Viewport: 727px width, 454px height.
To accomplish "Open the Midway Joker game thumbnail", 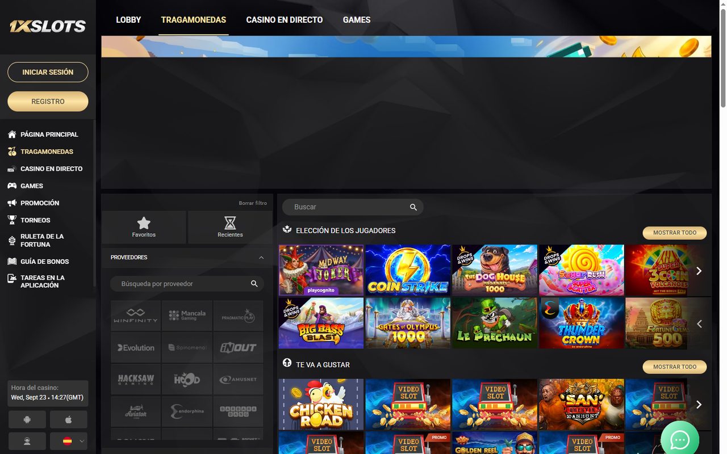I will click(321, 270).
